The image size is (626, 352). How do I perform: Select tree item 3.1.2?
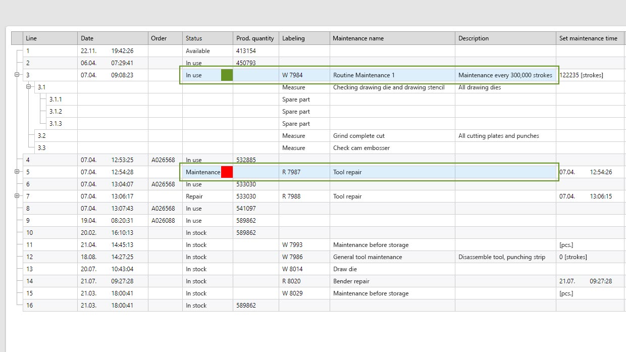[56, 112]
